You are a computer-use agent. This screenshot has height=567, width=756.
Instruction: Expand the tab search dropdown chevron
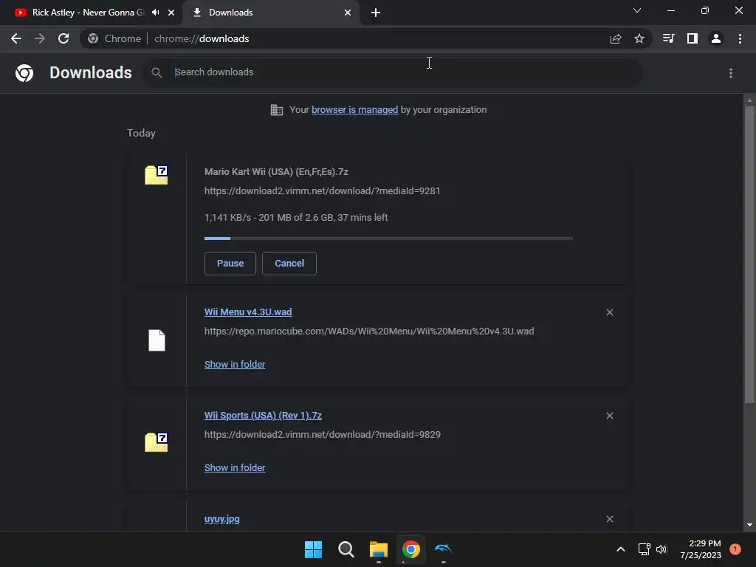[x=637, y=10]
